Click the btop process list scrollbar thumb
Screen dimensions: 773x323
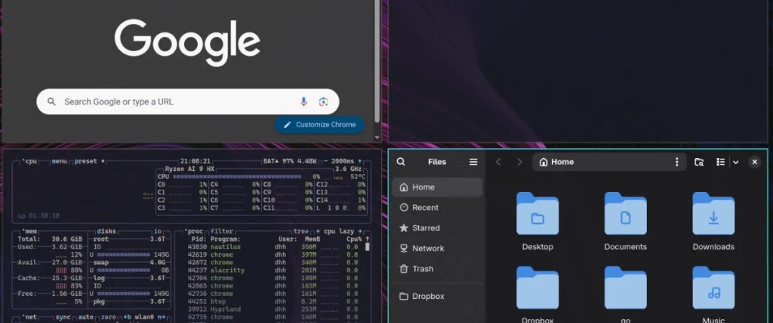coord(368,247)
